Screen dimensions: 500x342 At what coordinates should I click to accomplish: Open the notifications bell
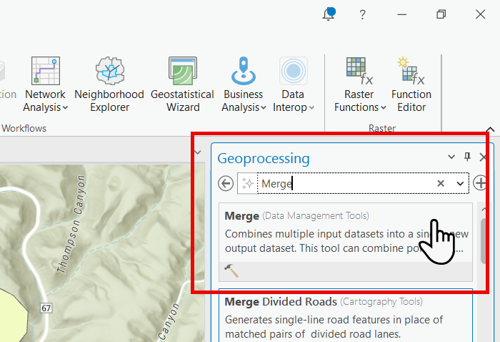click(x=329, y=14)
